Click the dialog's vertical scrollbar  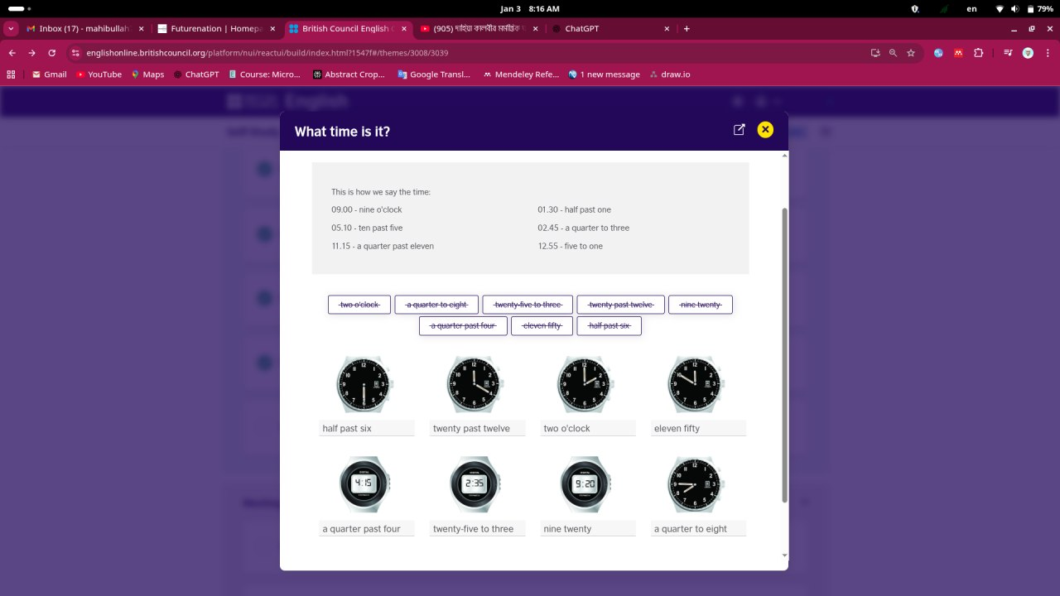(784, 354)
